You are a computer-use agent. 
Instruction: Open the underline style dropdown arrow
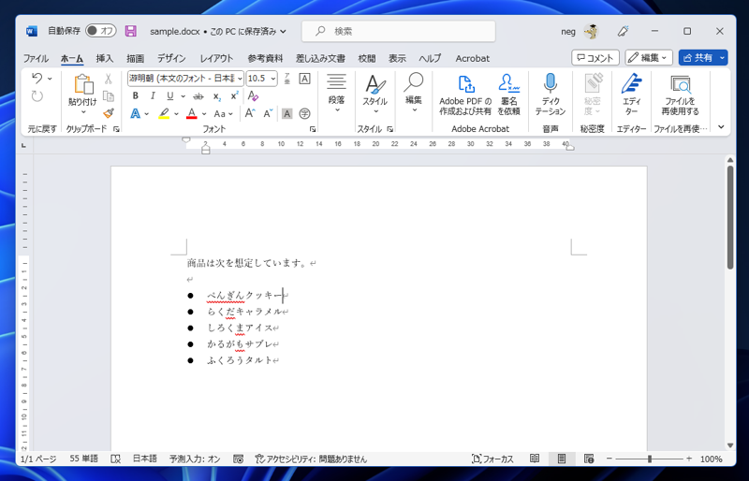[x=183, y=96]
